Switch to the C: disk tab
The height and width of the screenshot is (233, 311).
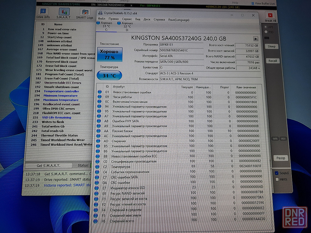(x=106, y=26)
